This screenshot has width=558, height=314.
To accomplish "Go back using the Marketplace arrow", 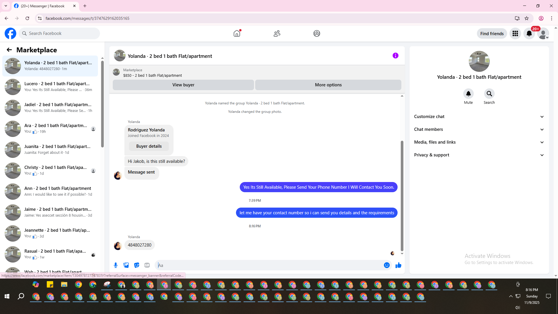I will 9,50.
